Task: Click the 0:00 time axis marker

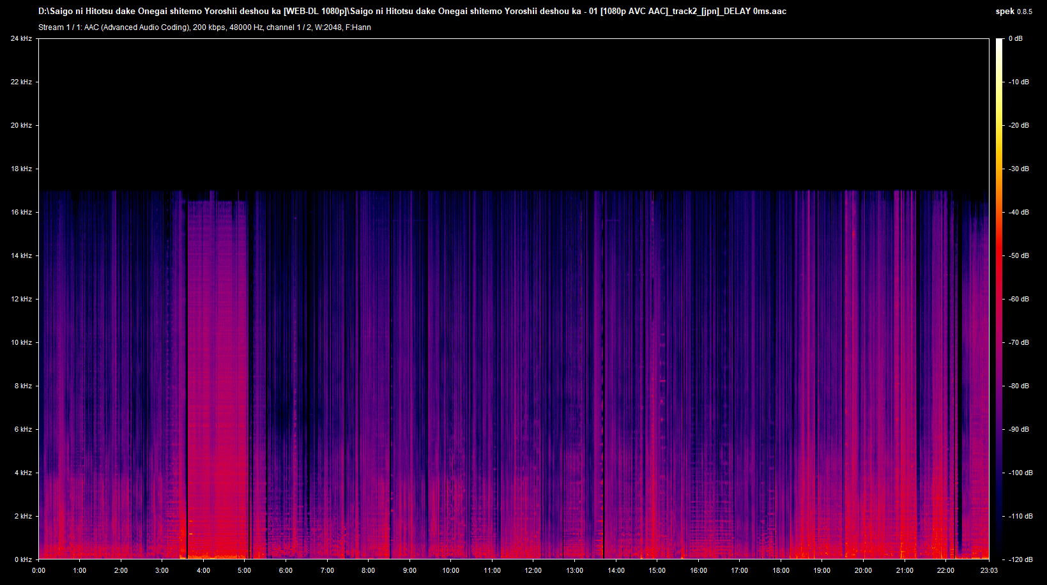Action: pos(38,571)
